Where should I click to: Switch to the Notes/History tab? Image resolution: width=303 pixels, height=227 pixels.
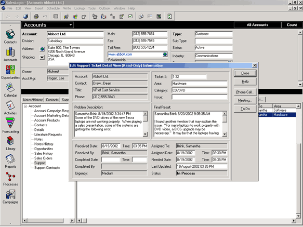33,100
